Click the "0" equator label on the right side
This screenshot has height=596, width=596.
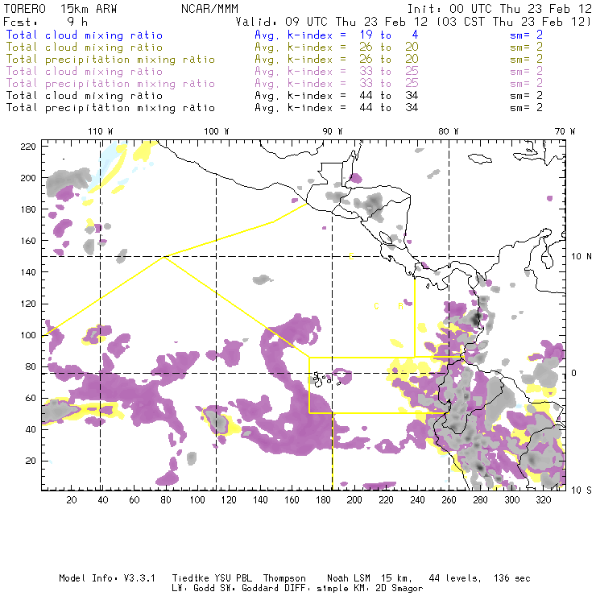pos(573,374)
